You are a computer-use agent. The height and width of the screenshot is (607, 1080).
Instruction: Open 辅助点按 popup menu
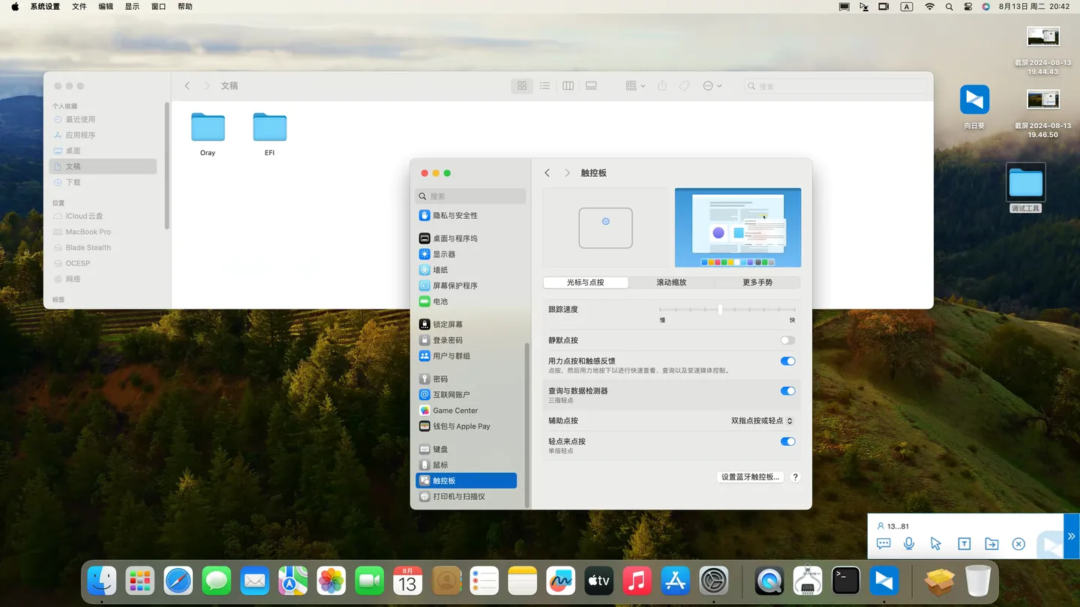pos(761,421)
